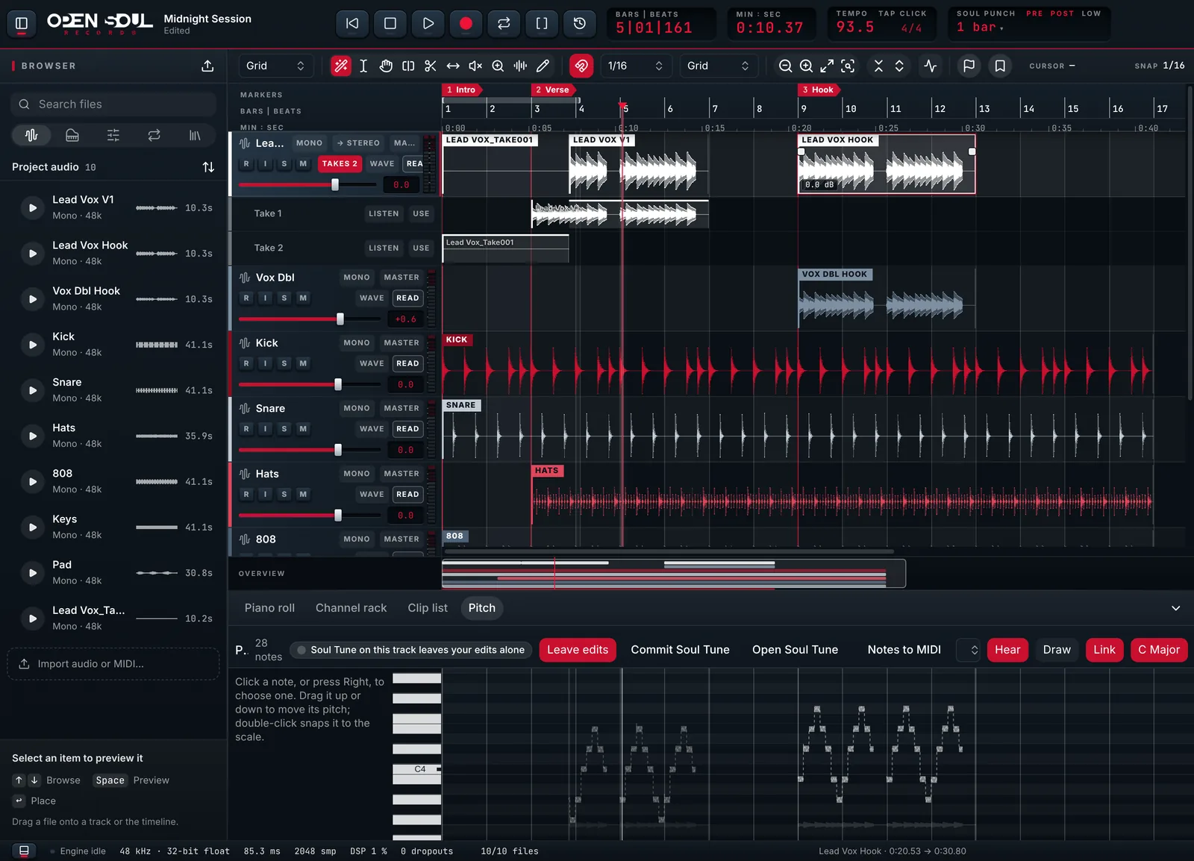Arm record on the Vox Dbl track

pos(246,298)
